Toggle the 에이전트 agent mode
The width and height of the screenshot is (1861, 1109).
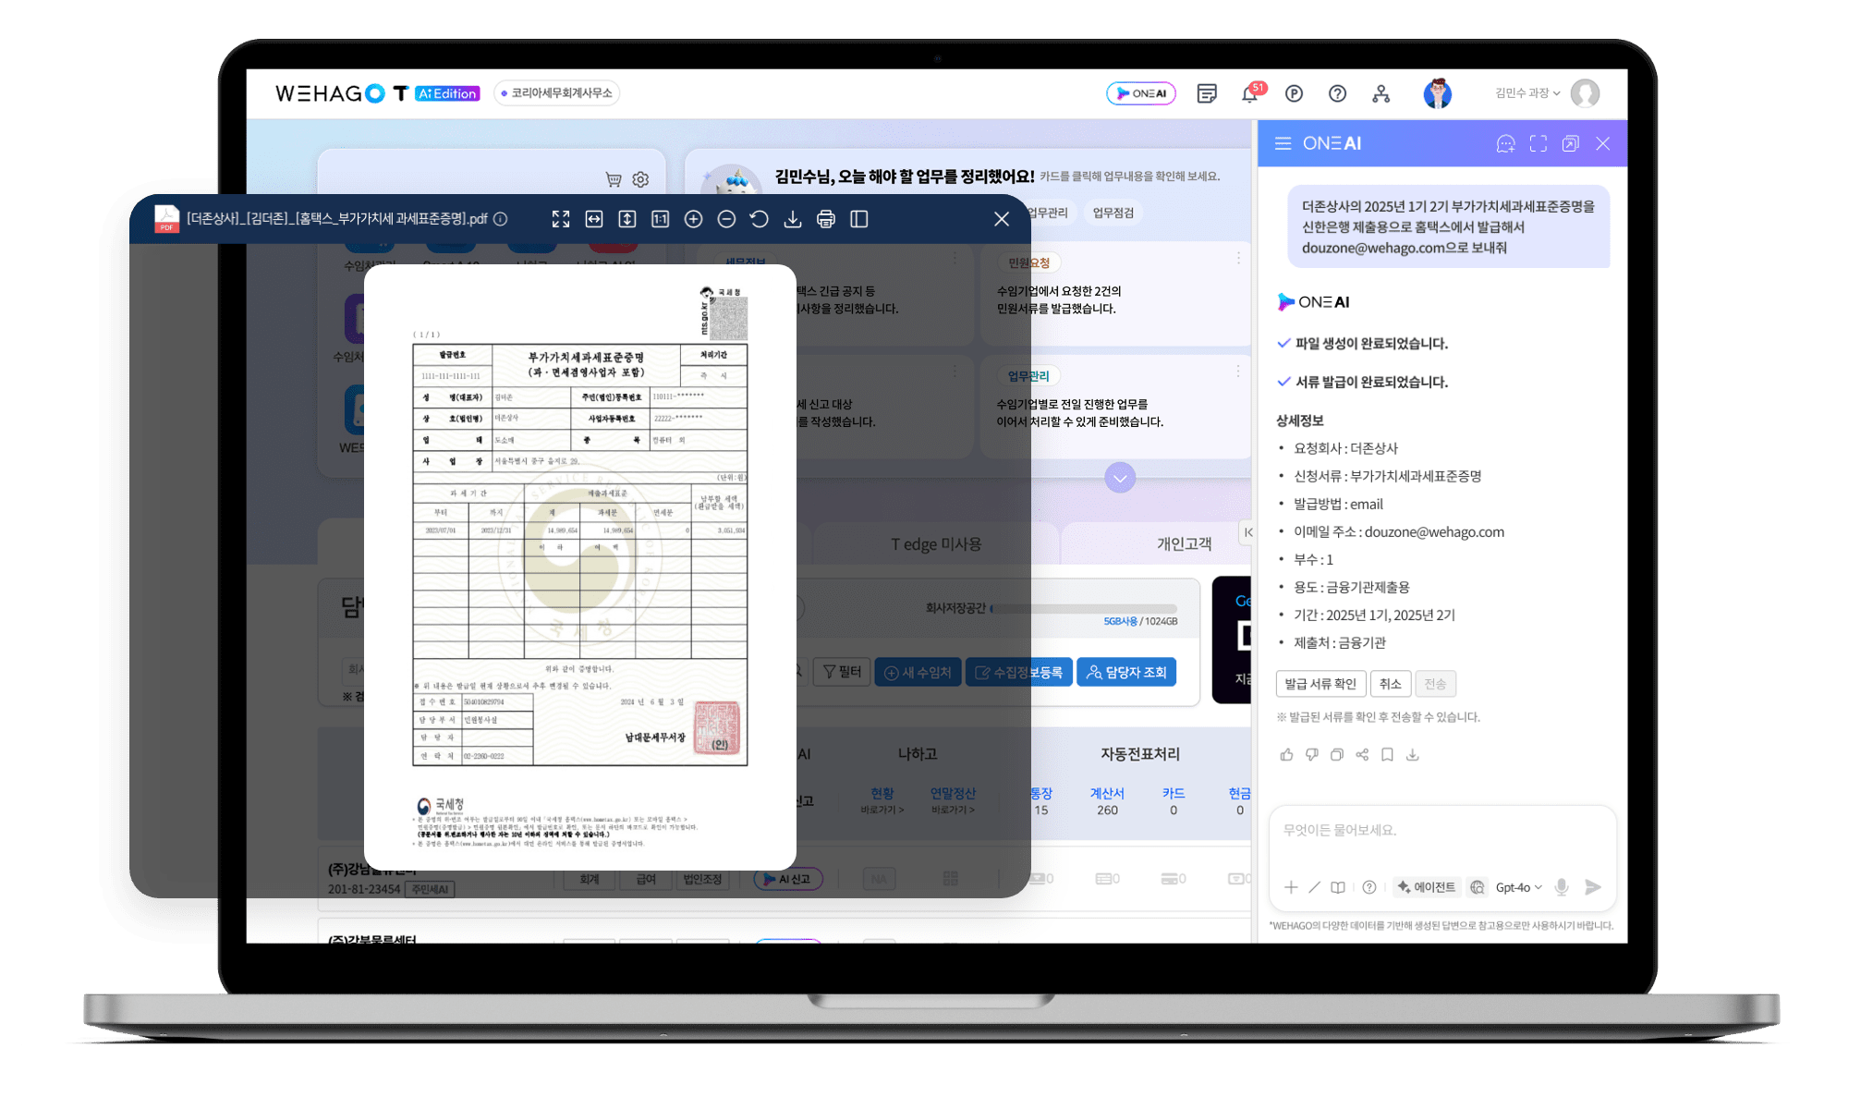pyautogui.click(x=1427, y=887)
